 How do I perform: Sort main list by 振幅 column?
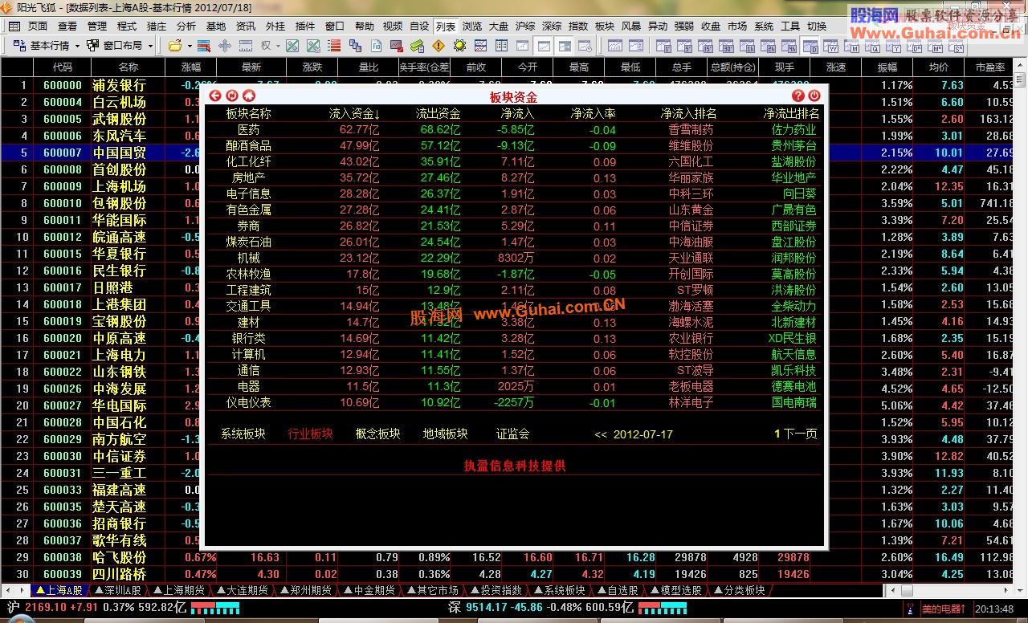click(x=887, y=67)
